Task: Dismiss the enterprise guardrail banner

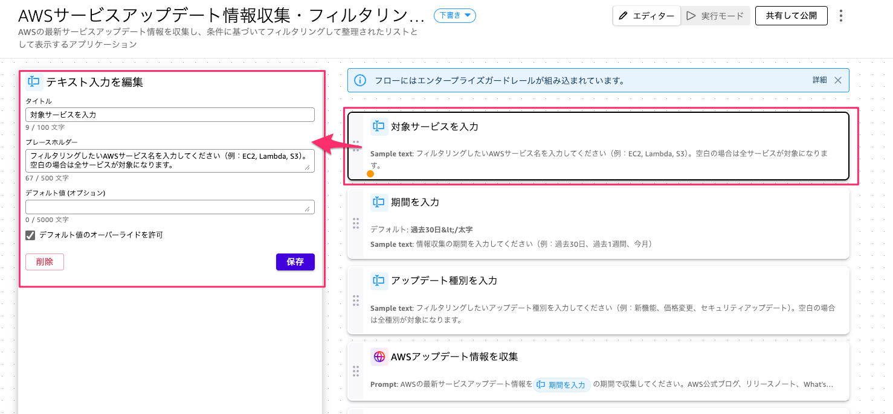Action: pos(837,80)
